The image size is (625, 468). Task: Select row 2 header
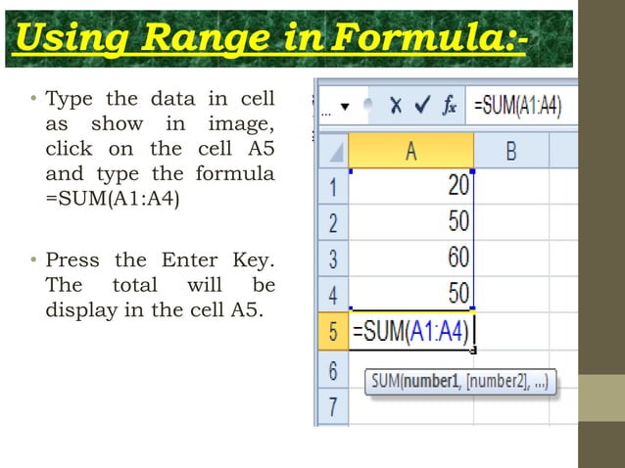[334, 222]
